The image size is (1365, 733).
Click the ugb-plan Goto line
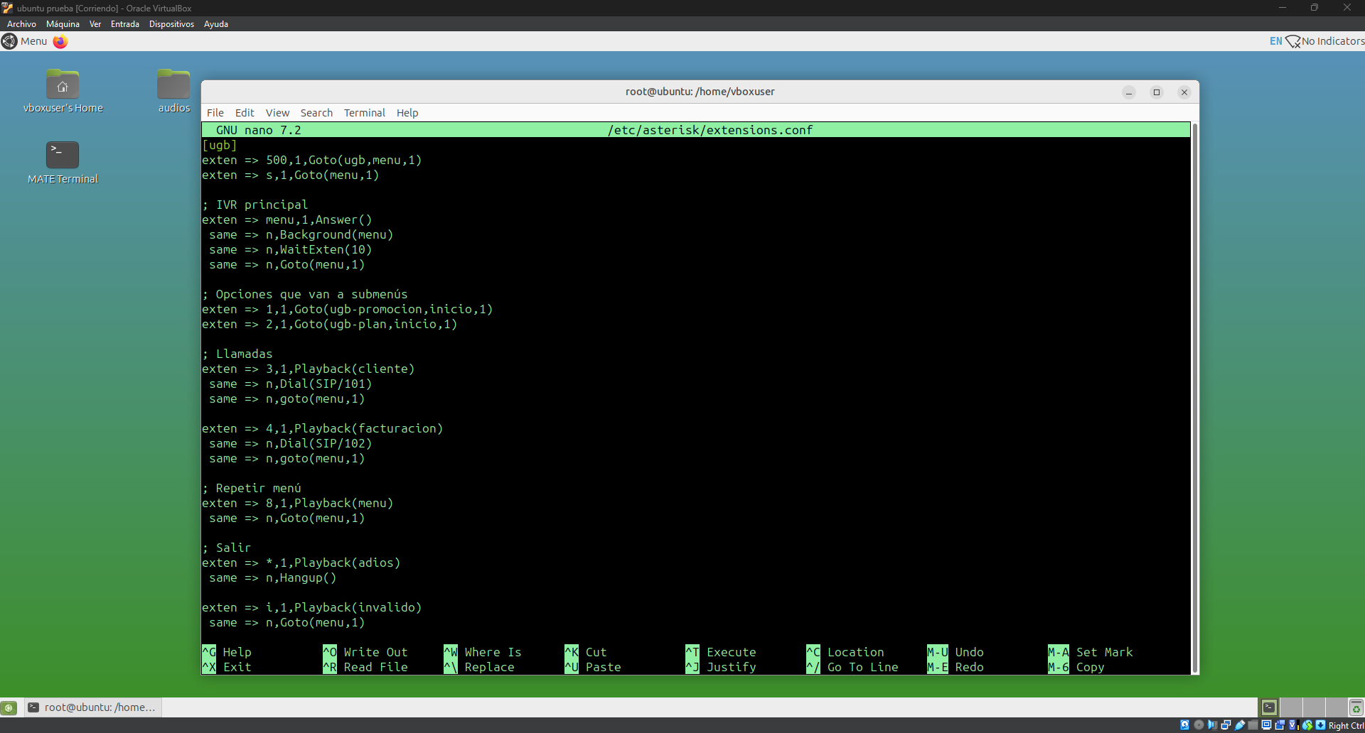[x=330, y=324]
